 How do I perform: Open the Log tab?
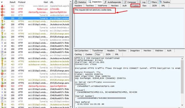click(x=142, y=2)
